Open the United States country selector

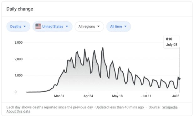point(52,27)
